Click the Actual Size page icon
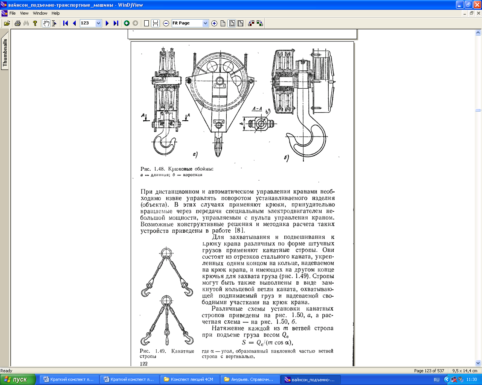 tap(223, 23)
